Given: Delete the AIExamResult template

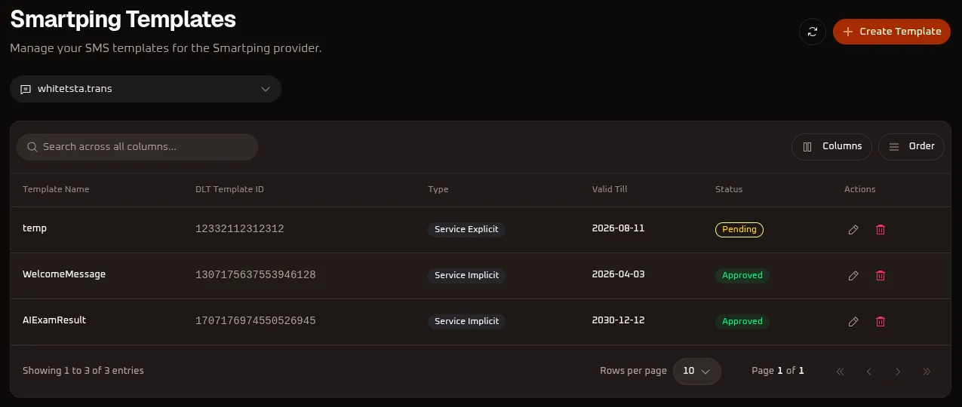Looking at the screenshot, I should coord(880,322).
